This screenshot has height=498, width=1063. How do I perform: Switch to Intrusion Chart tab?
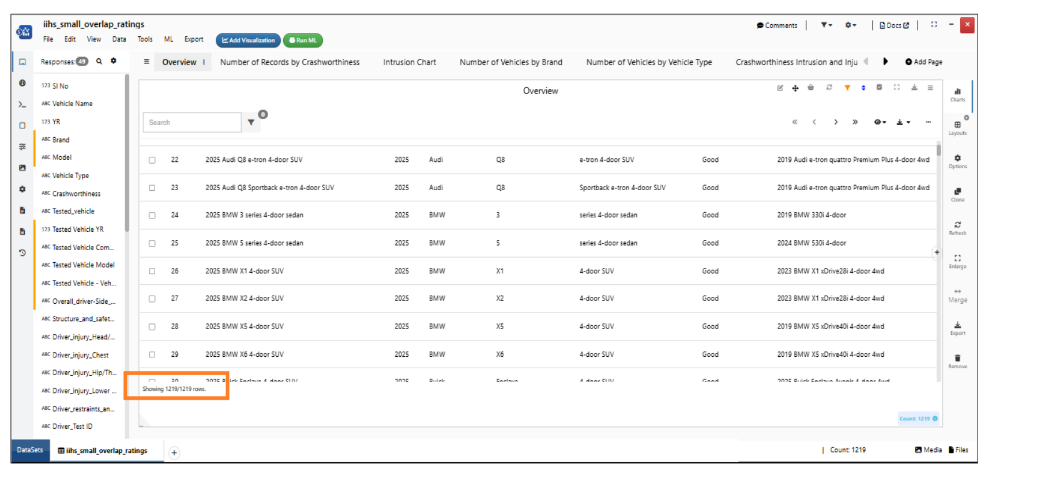410,62
